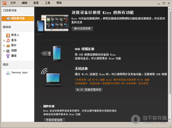This screenshot has width=172, height=128.
Task: Click the 播客 podcast icon
Action: [8, 56]
